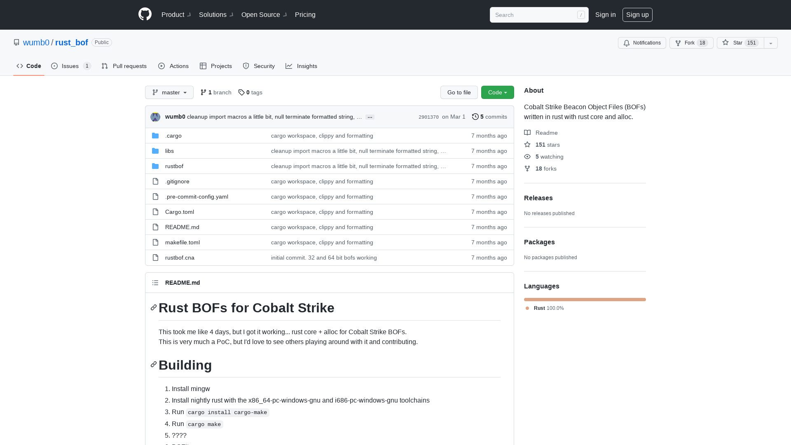The width and height of the screenshot is (791, 445).
Task: Click the fork icon beside 18 forks
Action: click(527, 169)
